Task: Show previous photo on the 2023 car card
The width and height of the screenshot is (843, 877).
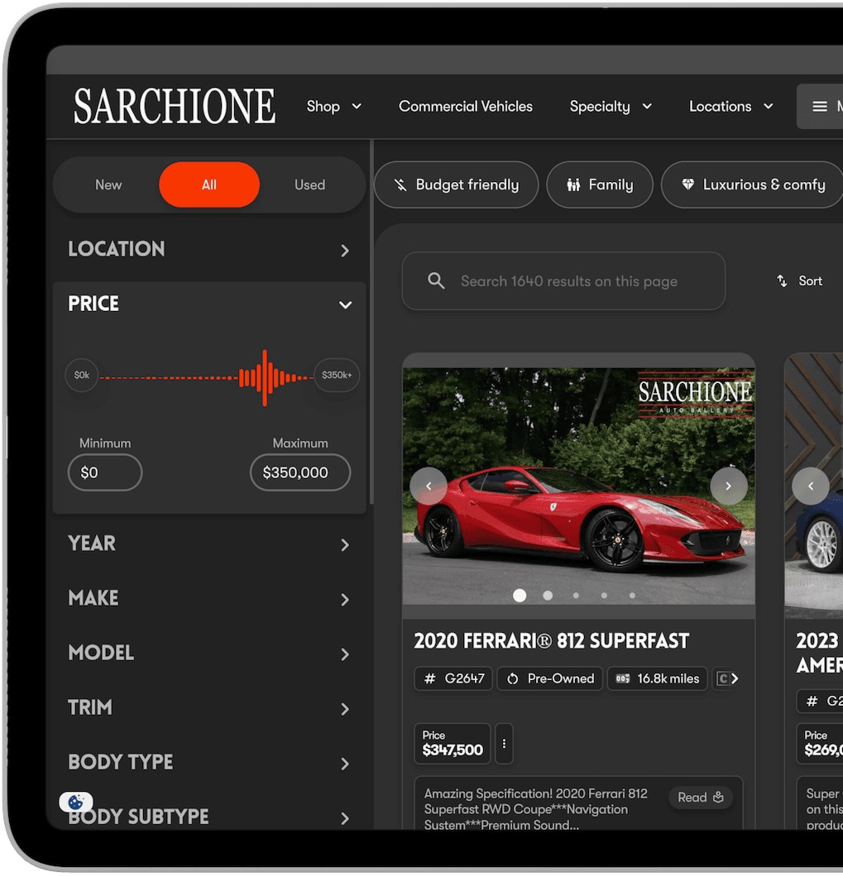Action: point(811,486)
